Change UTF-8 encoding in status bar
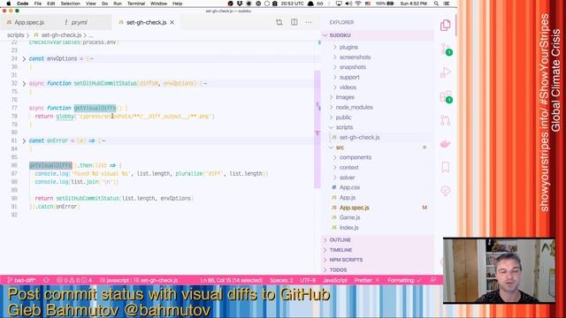Image resolution: width=566 pixels, height=318 pixels. coord(308,280)
